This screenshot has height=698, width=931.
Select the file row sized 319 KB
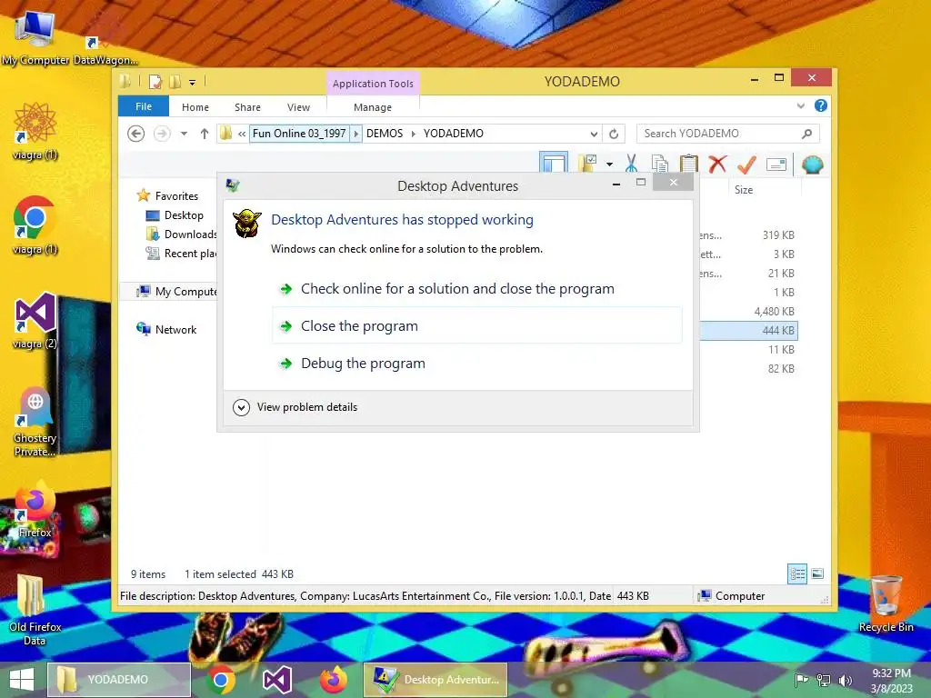point(748,235)
